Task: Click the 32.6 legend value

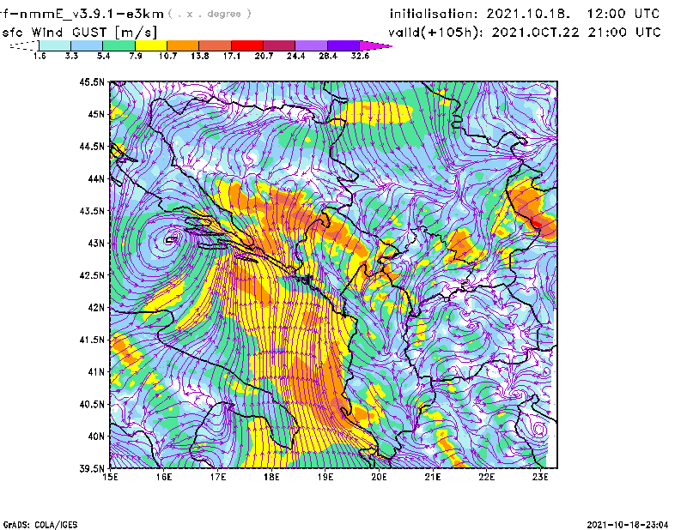Action: click(360, 56)
